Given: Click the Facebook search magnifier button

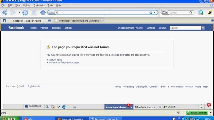Looking at the screenshot, I should pyautogui.click(x=203, y=28).
